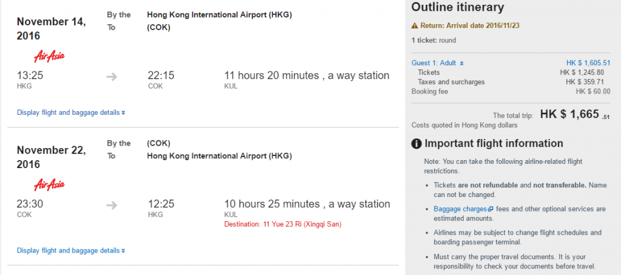Open the Baggage charges link
The width and height of the screenshot is (621, 275).
pos(460,209)
